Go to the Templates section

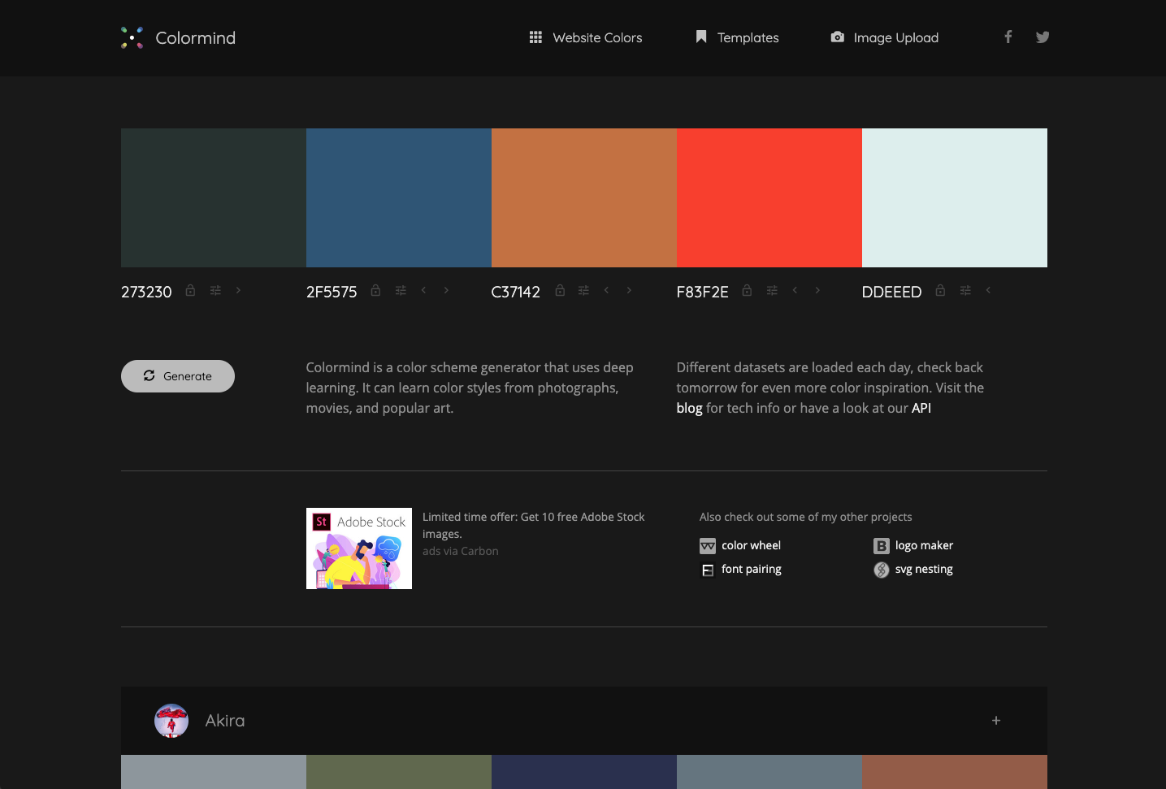(x=748, y=37)
